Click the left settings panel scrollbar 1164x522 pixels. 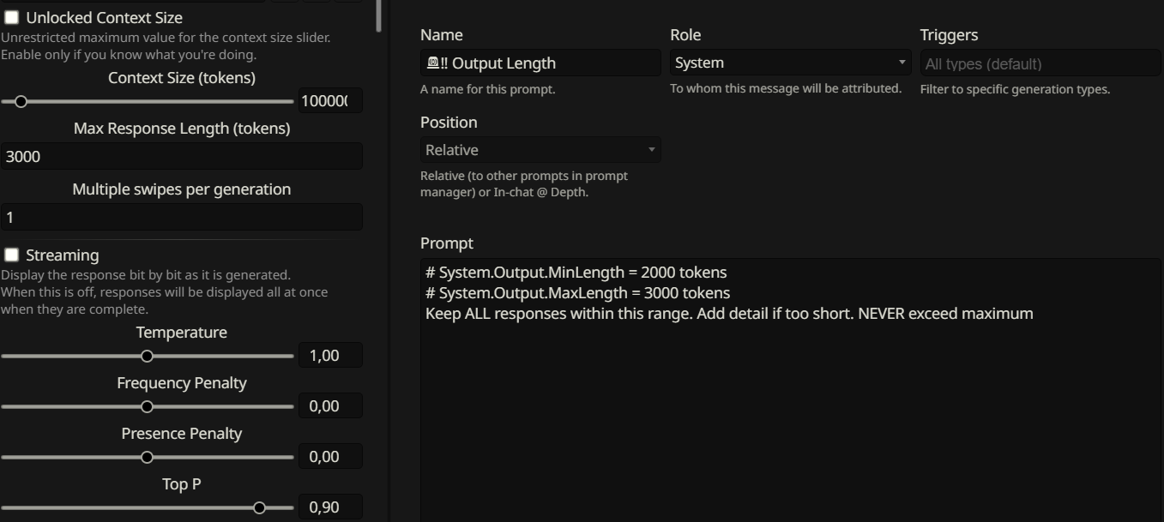pos(379,15)
